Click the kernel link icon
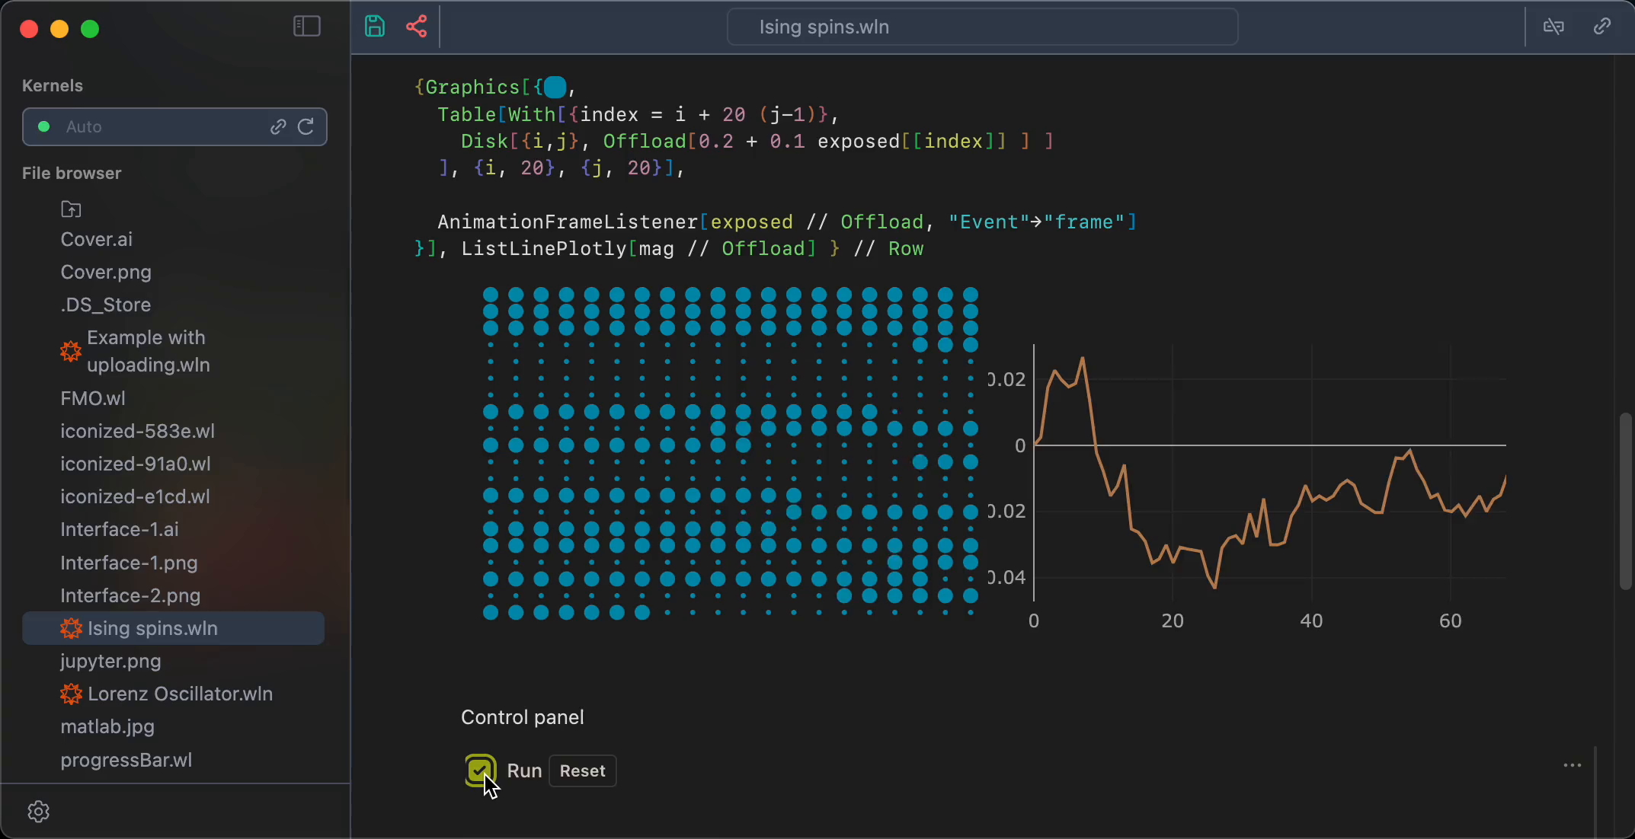1635x839 pixels. [278, 126]
